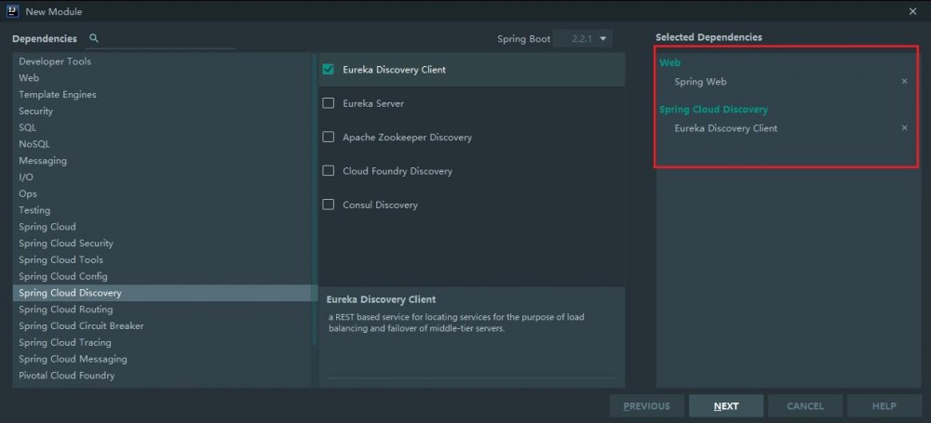Click the Help button
931x423 pixels.
884,406
